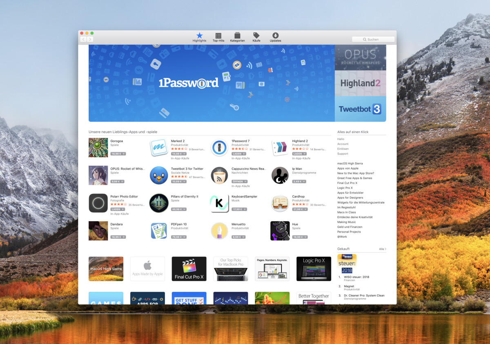Open the macOS High Sierra sidebar link
Viewport: 490px width, 344px height.
click(x=350, y=163)
